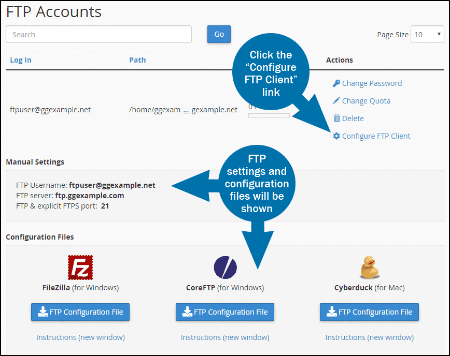Click the gear icon beside Configure FTP Client

click(x=336, y=136)
